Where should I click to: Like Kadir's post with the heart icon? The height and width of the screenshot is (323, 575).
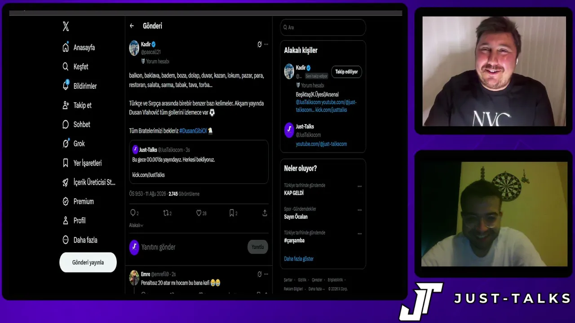click(x=199, y=213)
